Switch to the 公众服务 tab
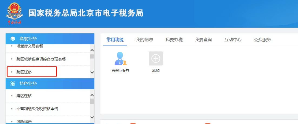The image size is (298, 124). (262, 39)
